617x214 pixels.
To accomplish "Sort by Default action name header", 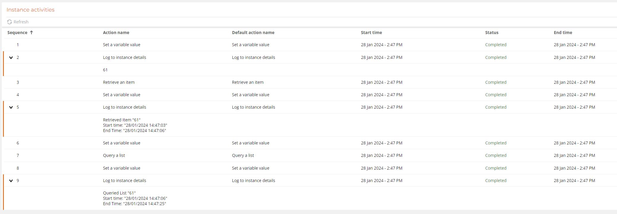I will coord(253,33).
